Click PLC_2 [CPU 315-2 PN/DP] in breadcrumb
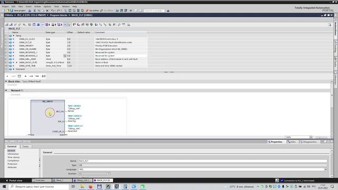 click(32, 15)
